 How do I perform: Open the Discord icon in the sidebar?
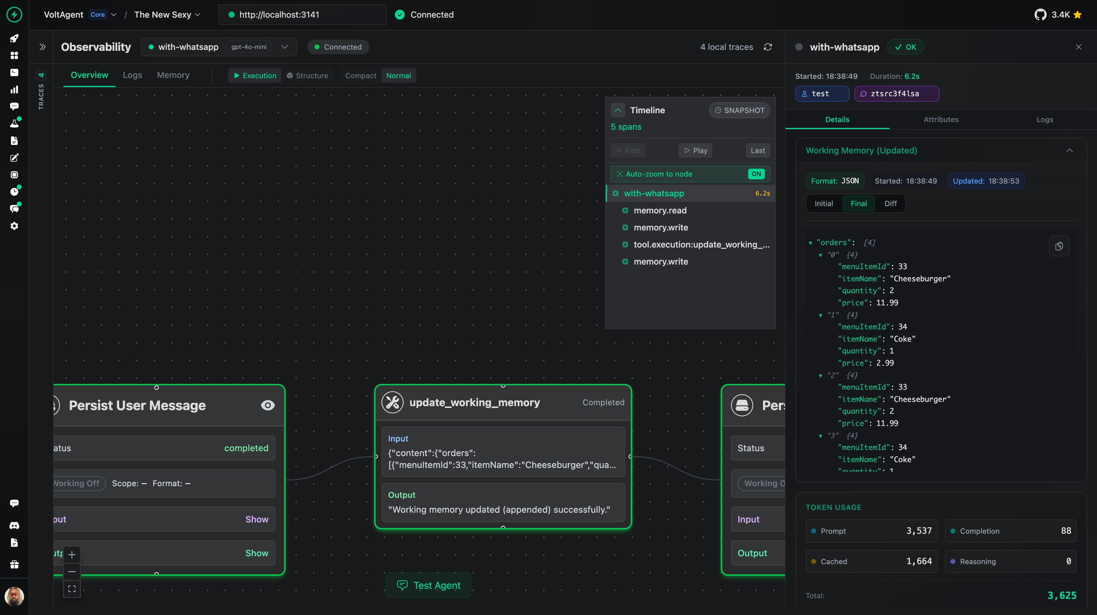tap(14, 525)
